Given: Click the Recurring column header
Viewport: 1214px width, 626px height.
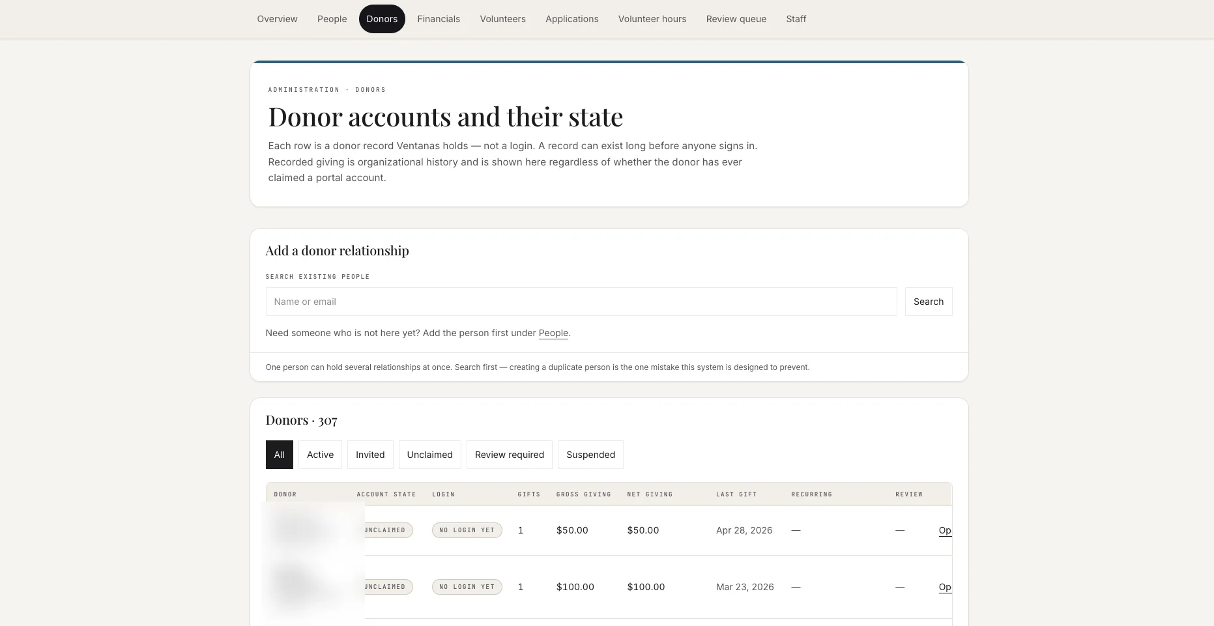Looking at the screenshot, I should [812, 494].
